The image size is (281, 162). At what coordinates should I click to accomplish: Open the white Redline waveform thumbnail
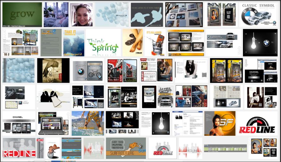click(191, 148)
